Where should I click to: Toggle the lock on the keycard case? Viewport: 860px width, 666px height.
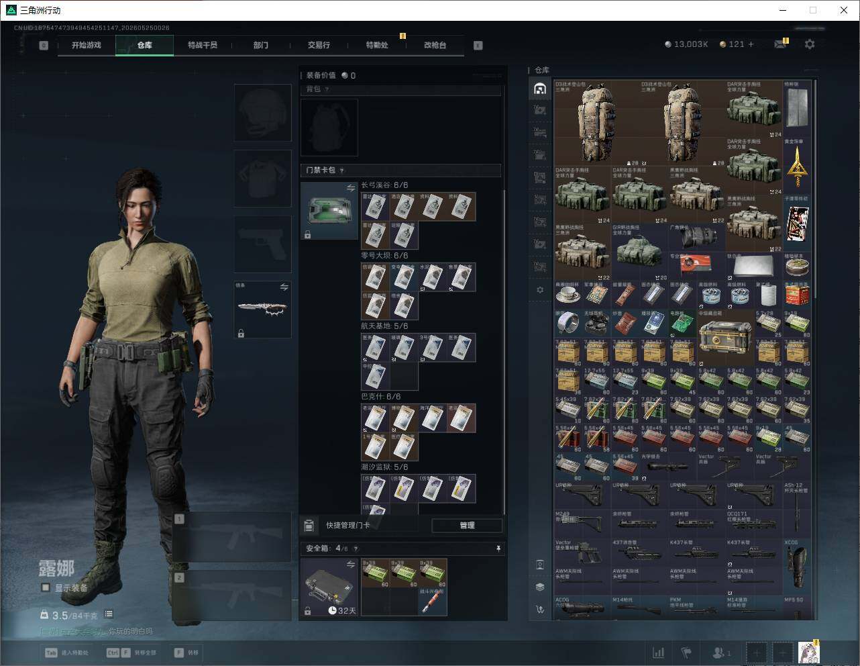tap(307, 235)
